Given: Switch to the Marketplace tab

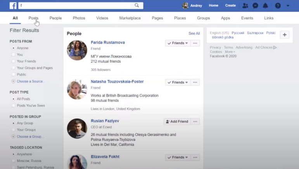Looking at the screenshot, I should [x=130, y=18].
